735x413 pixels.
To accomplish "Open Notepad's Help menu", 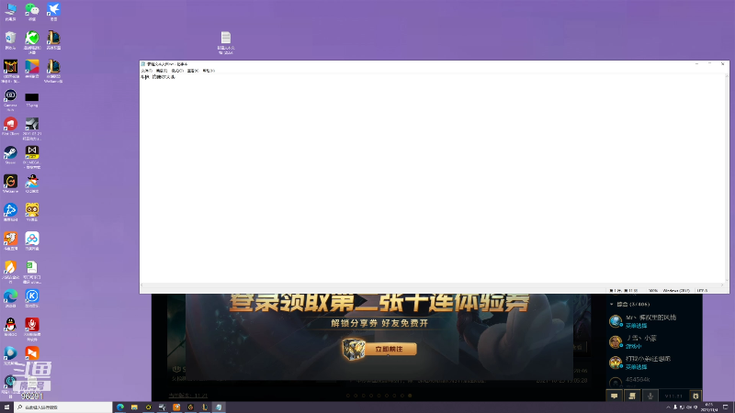I will click(209, 71).
